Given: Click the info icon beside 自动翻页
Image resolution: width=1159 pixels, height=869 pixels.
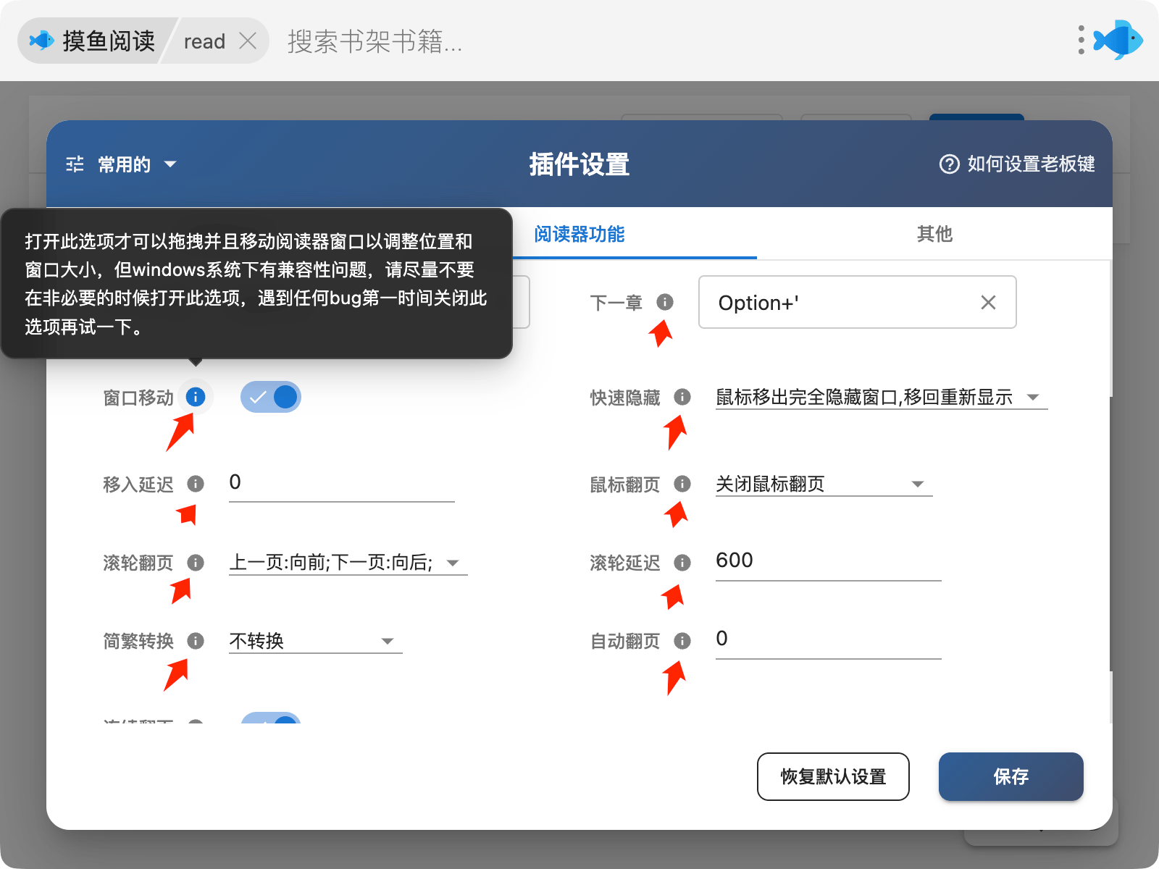Looking at the screenshot, I should (x=682, y=640).
